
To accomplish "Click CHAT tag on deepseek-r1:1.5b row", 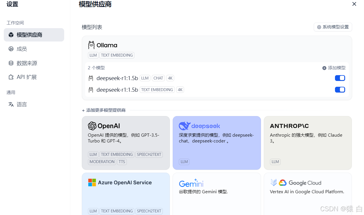I will [x=158, y=78].
